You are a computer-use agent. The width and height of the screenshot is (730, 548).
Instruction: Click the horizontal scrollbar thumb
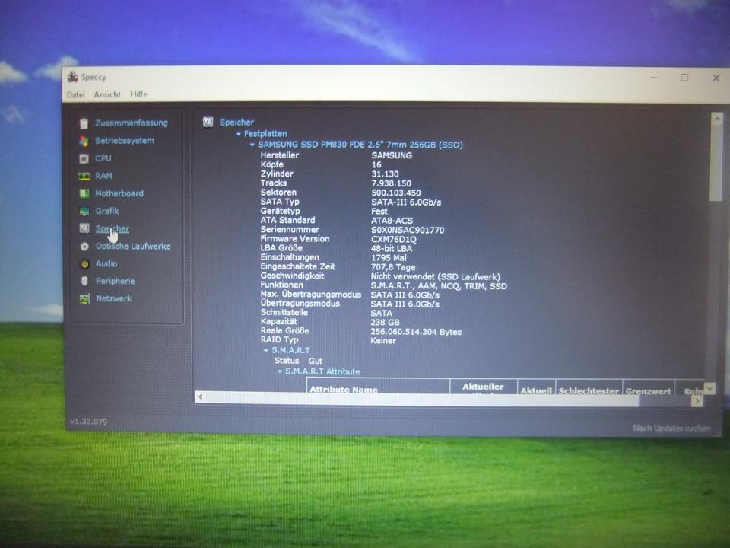coord(422,398)
